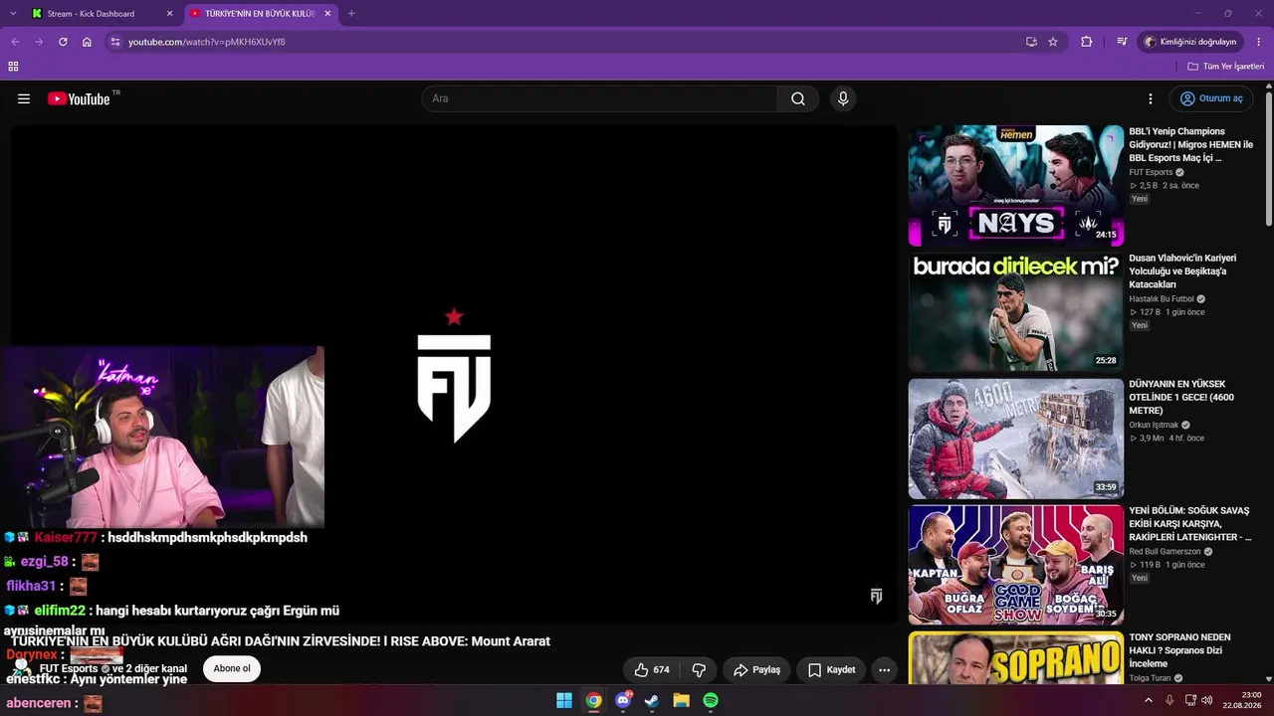Open File Explorer from the taskbar
The image size is (1274, 716).
tap(681, 700)
